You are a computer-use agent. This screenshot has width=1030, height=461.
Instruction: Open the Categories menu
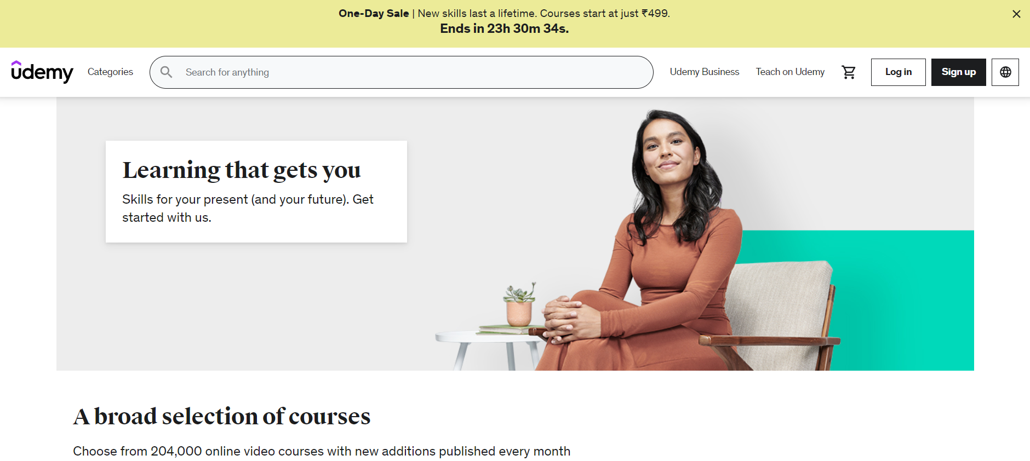[x=110, y=72]
